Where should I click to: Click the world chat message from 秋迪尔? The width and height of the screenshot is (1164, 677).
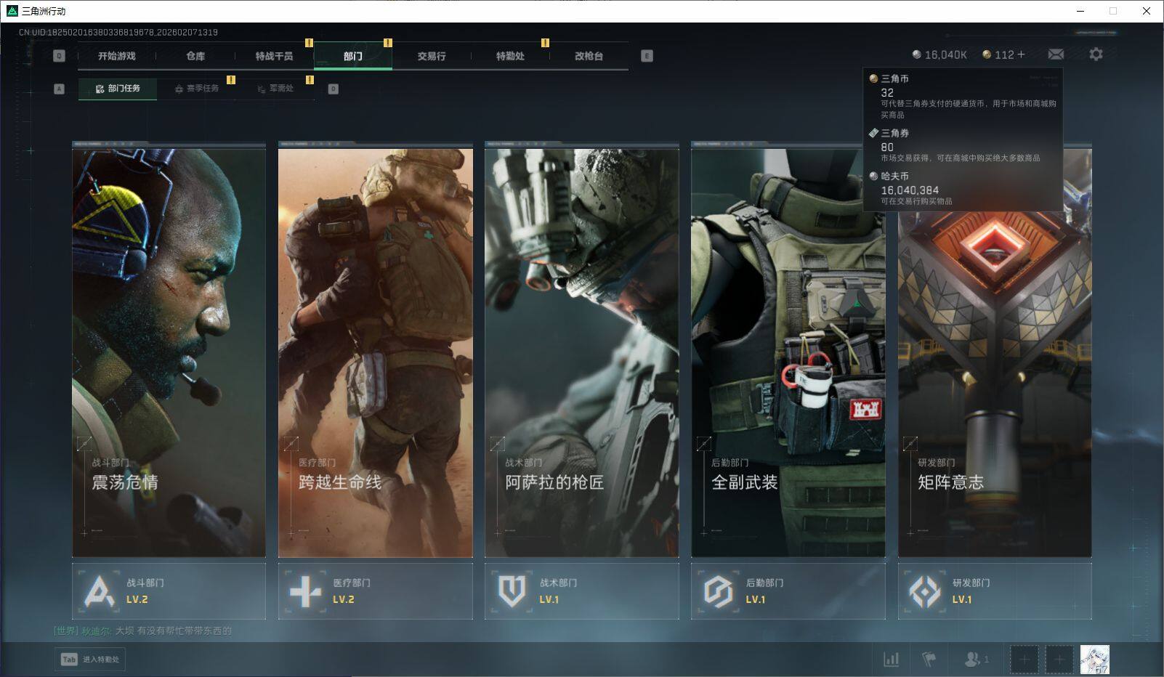point(142,631)
